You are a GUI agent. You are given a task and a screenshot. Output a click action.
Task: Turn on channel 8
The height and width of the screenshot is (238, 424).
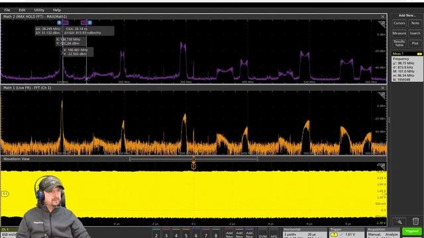tap(216, 233)
